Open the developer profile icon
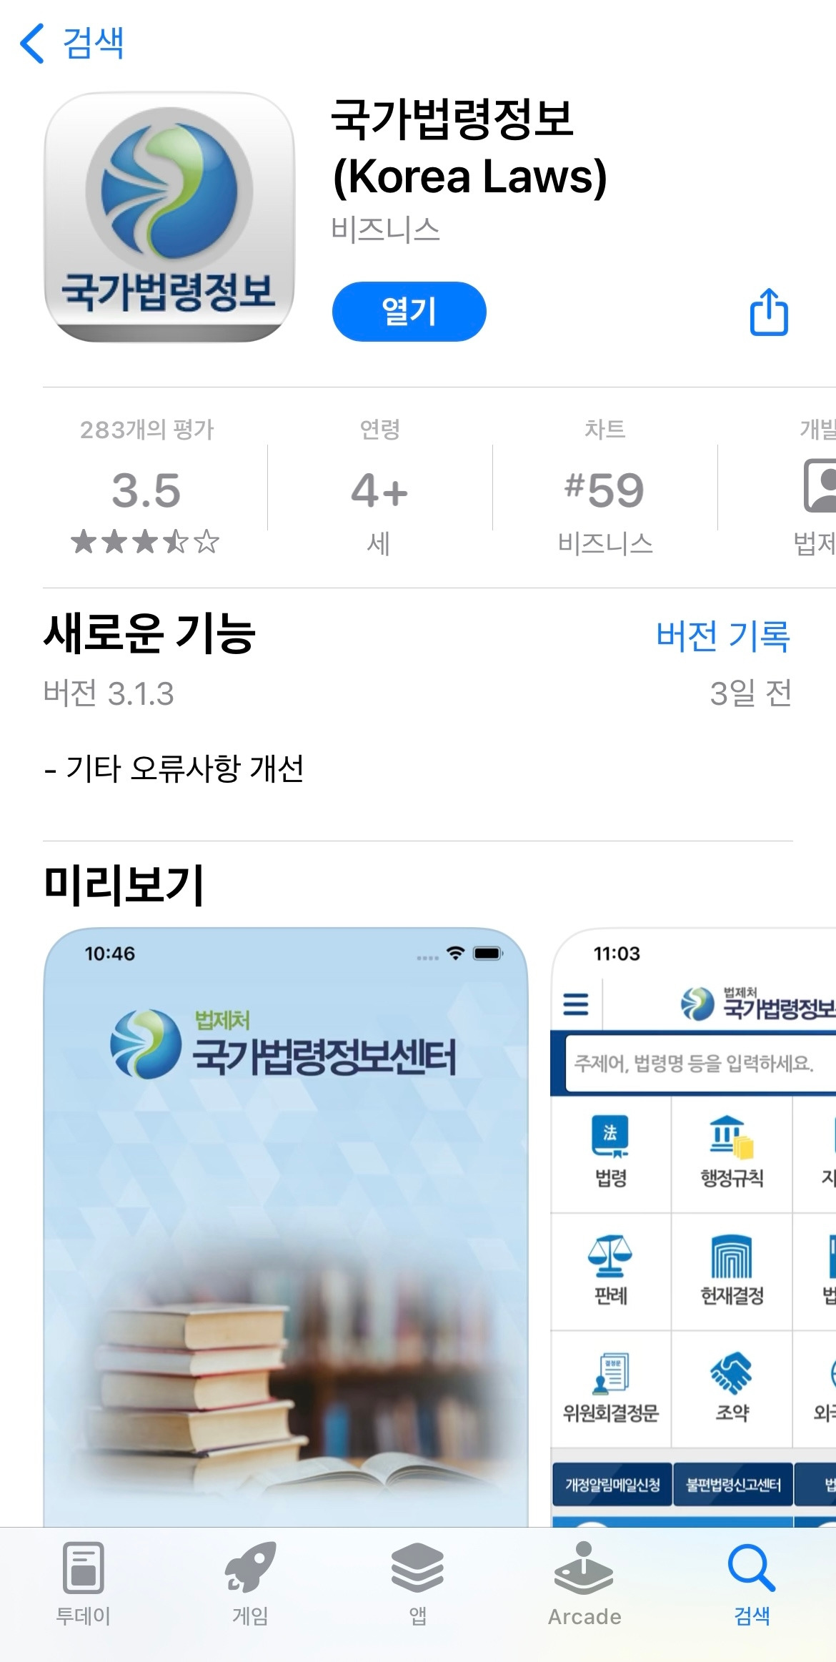The height and width of the screenshot is (1662, 836). pos(820,486)
